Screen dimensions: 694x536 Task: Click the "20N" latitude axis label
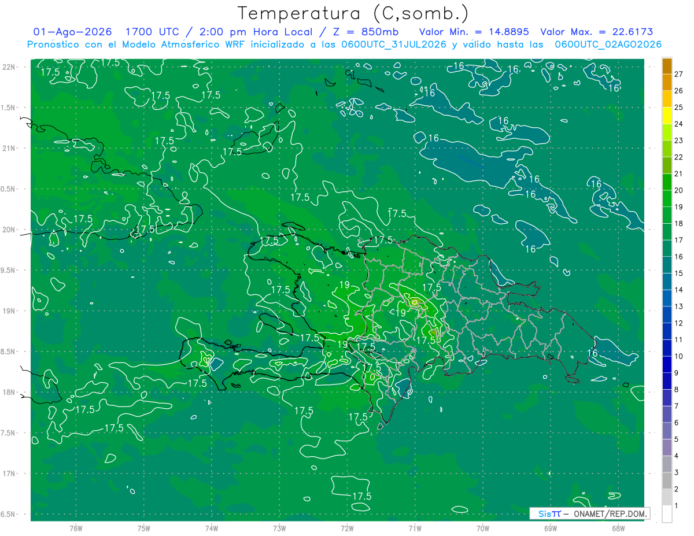tap(9, 230)
